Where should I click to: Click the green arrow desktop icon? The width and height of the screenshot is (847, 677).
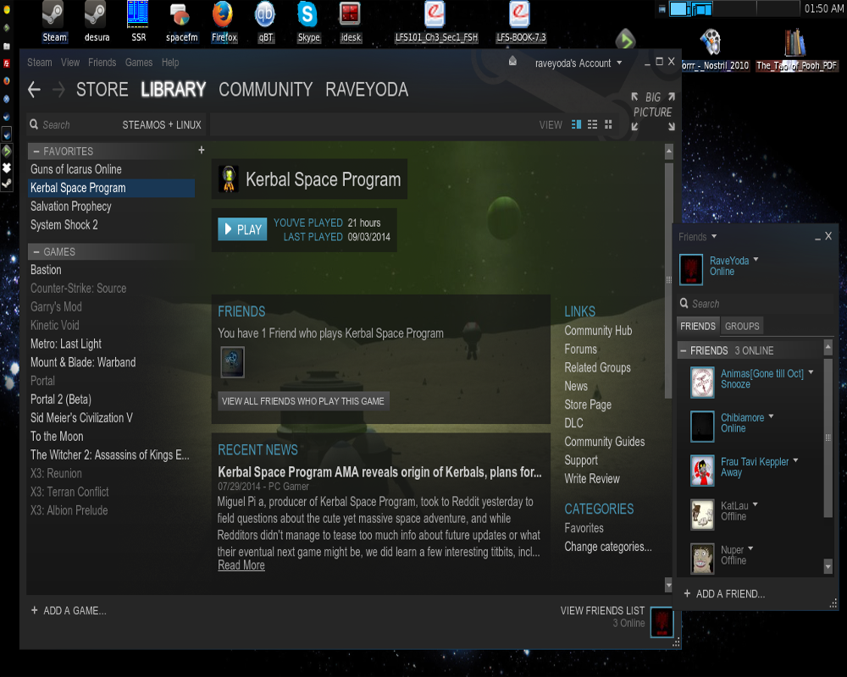point(626,41)
